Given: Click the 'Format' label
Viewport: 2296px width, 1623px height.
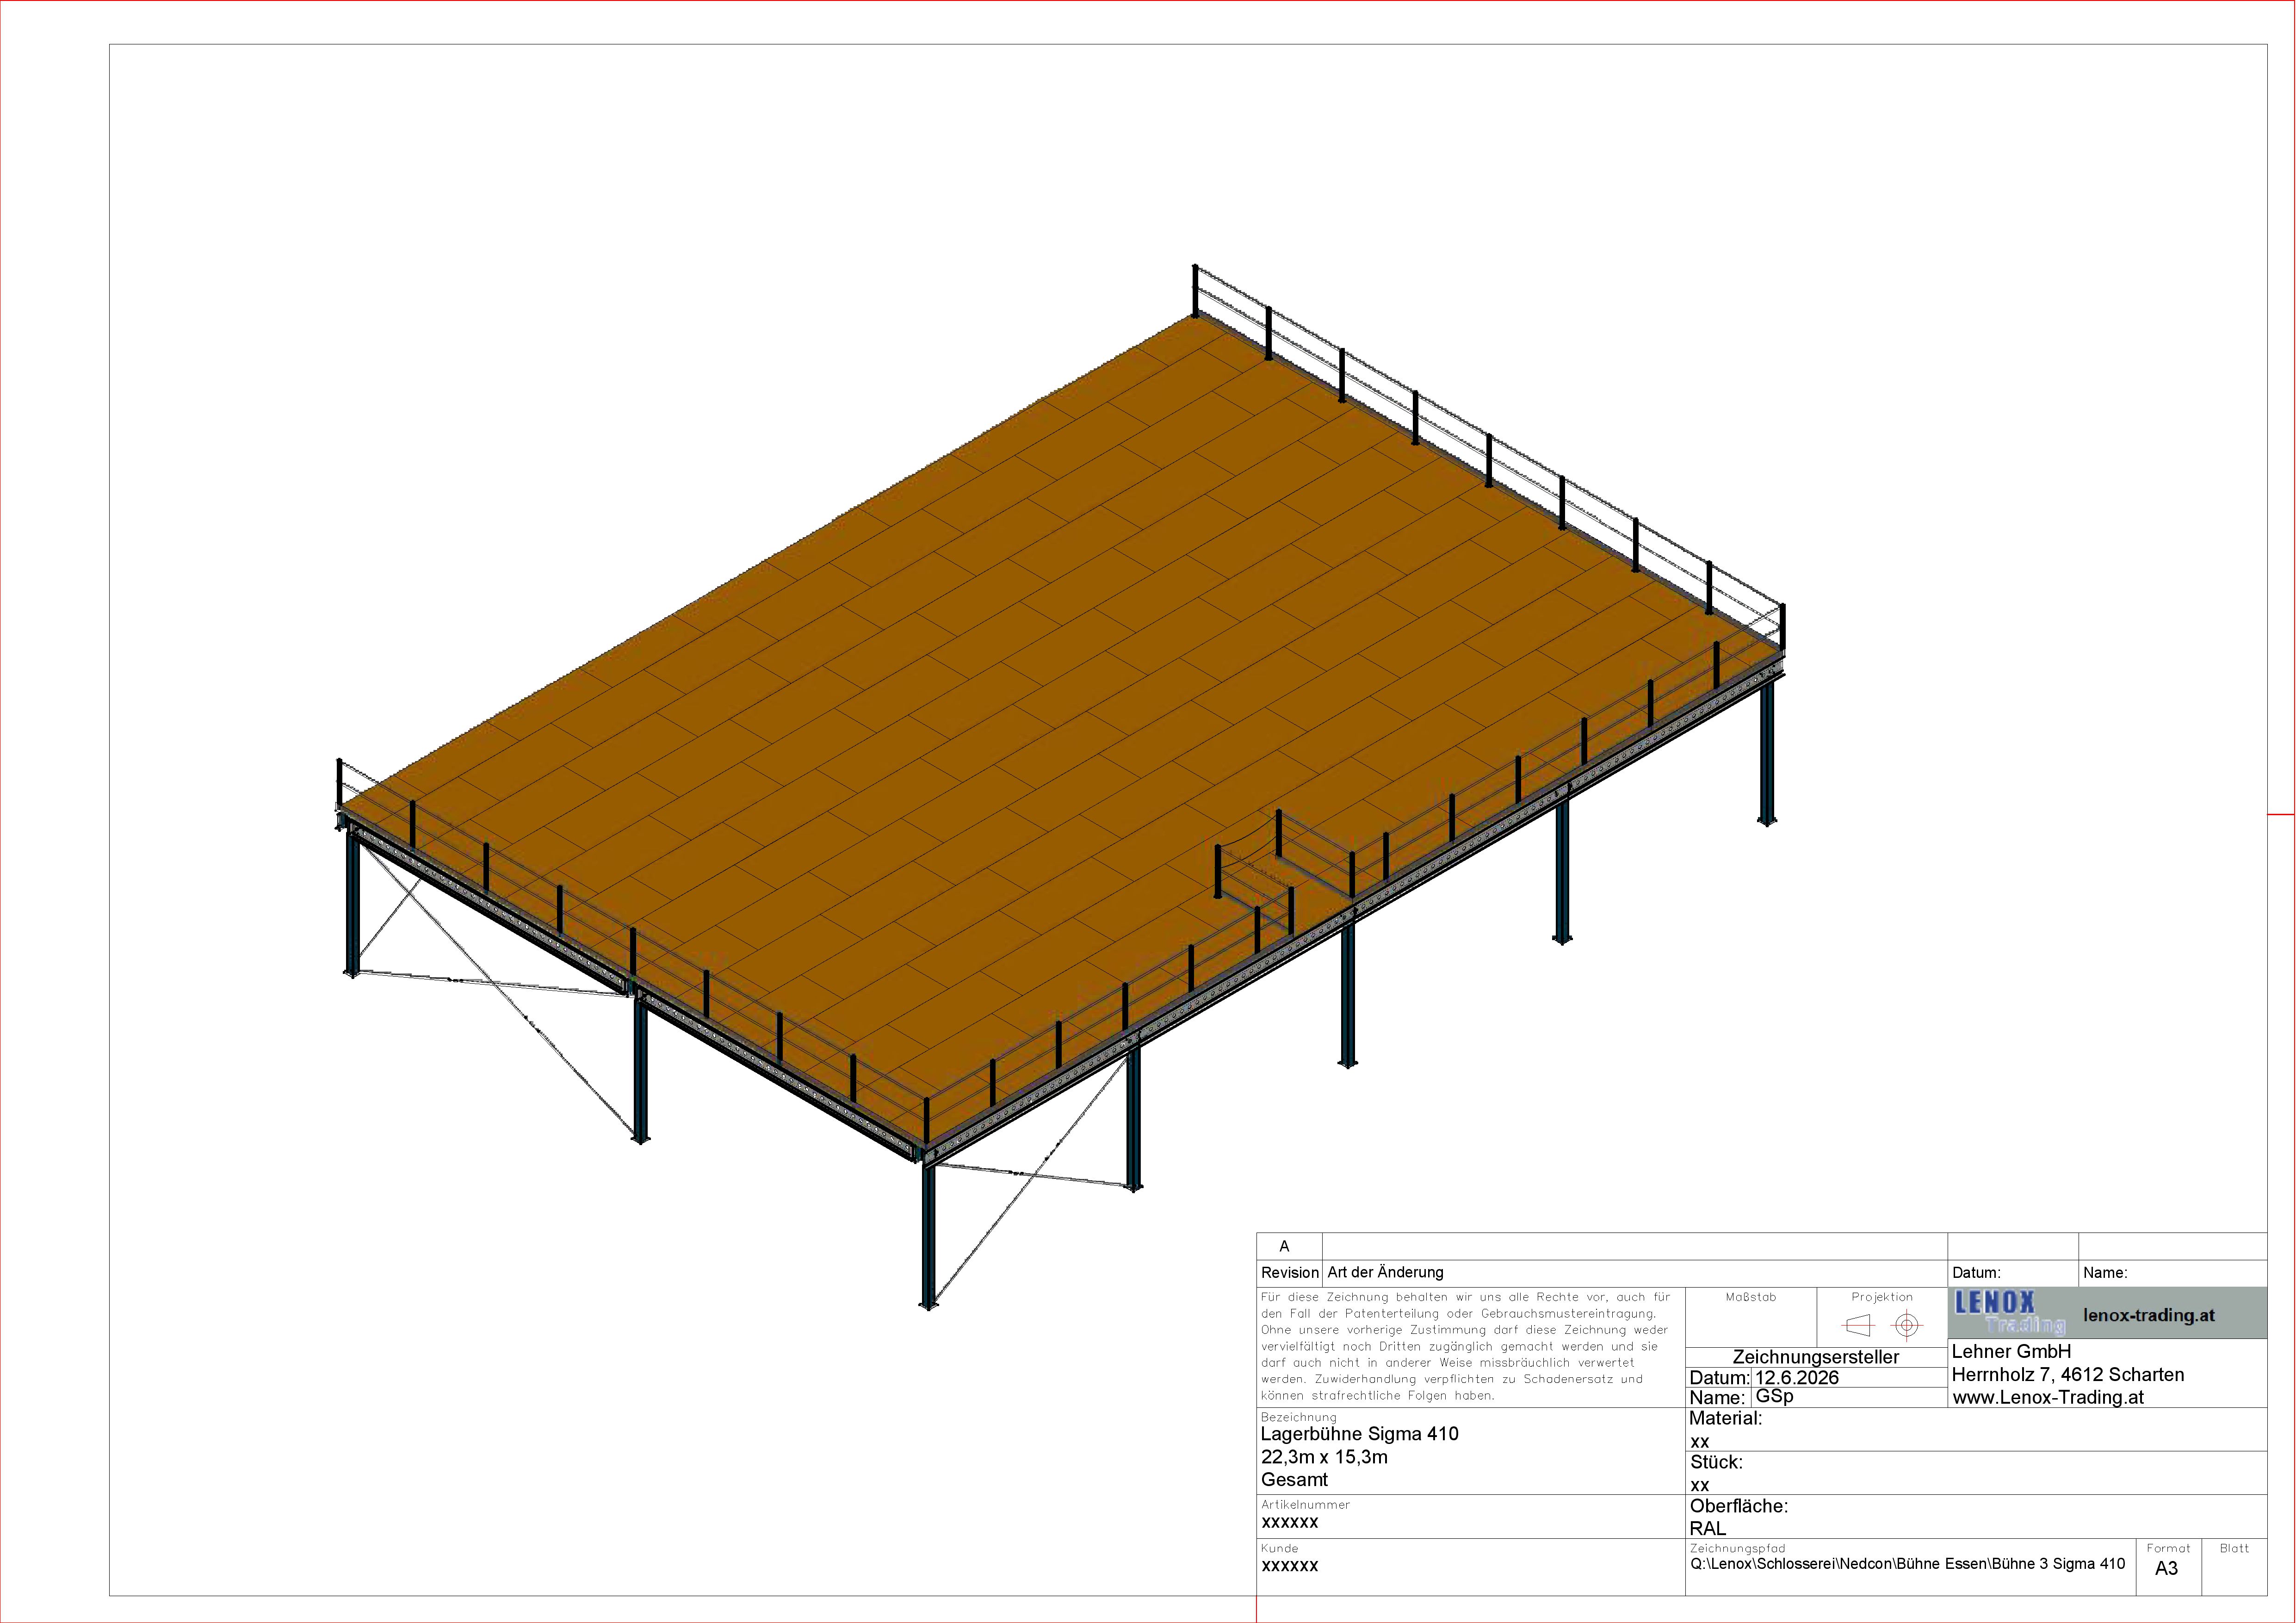Looking at the screenshot, I should click(2168, 1548).
